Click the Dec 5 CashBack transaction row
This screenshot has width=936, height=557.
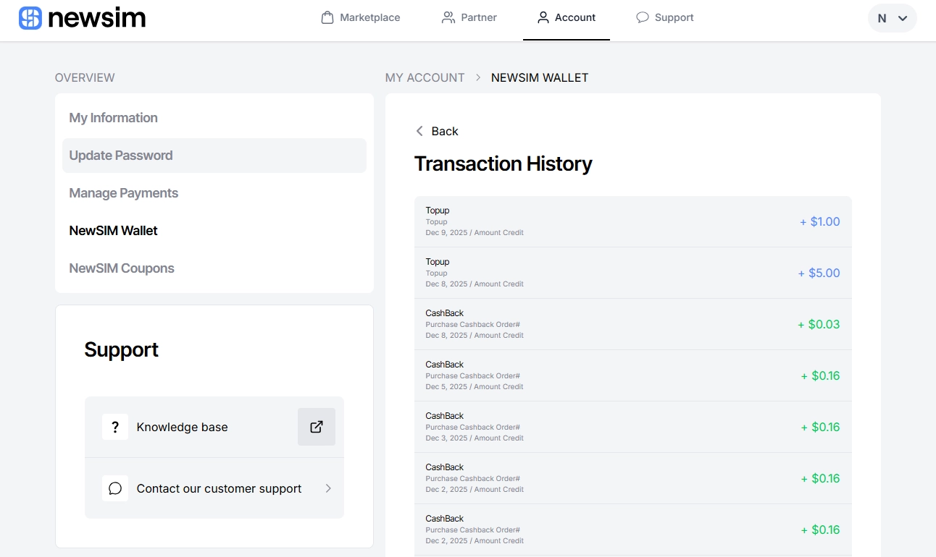(x=633, y=375)
